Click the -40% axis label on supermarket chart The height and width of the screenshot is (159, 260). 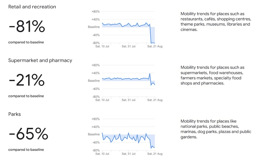[x=95, y=89]
